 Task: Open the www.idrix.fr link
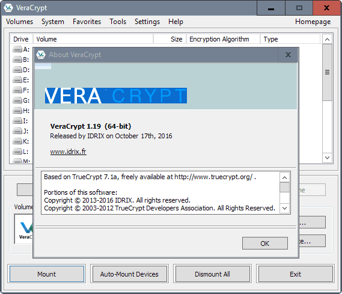click(69, 152)
